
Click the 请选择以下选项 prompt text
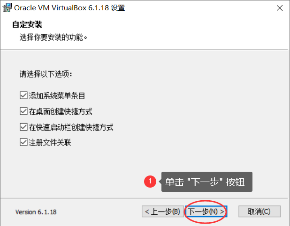tap(46, 74)
